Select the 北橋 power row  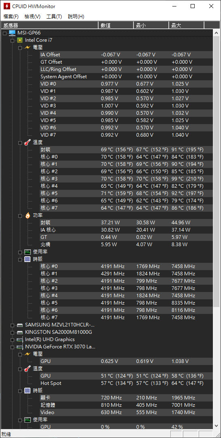pos(126,244)
